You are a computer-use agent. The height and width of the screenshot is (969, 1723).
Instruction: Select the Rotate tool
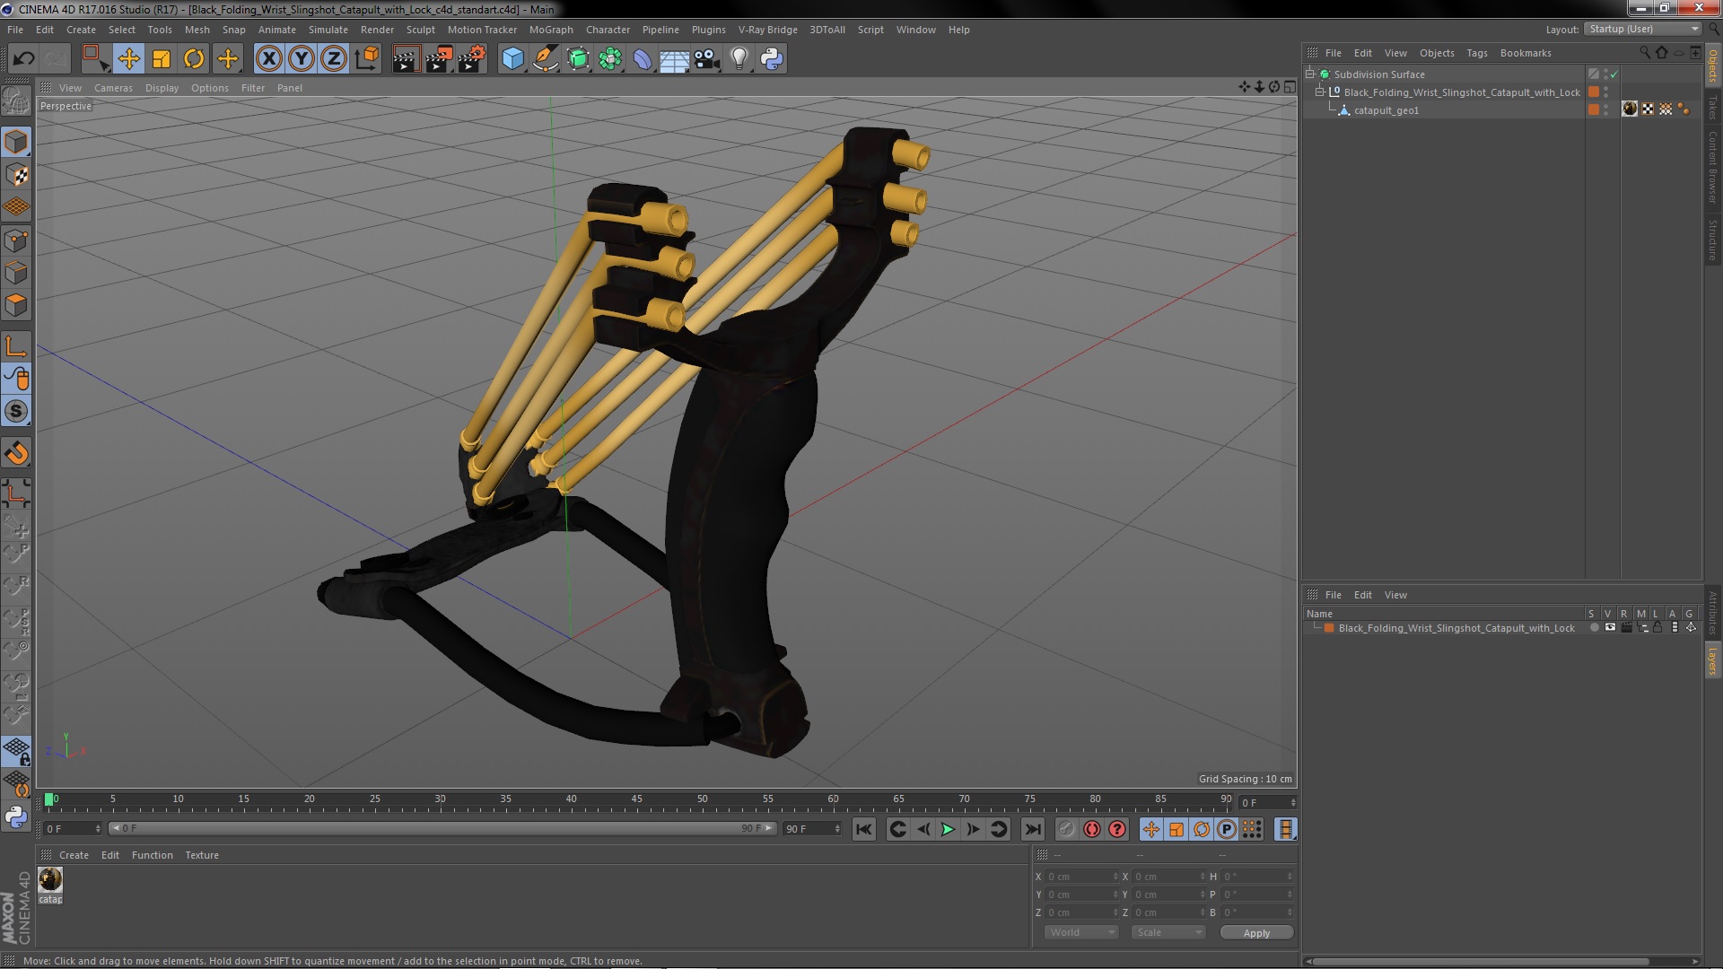point(194,59)
